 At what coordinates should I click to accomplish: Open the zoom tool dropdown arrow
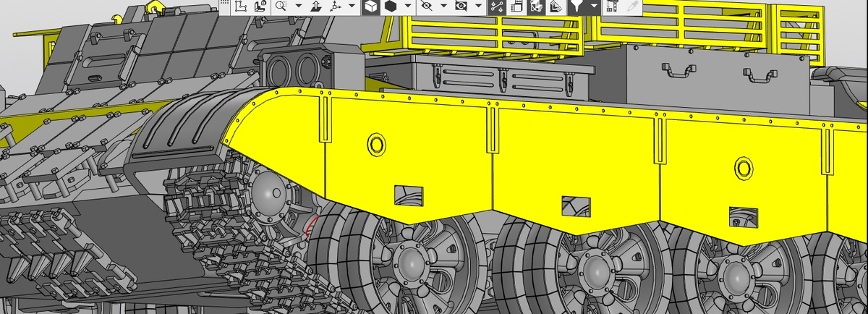298,7
